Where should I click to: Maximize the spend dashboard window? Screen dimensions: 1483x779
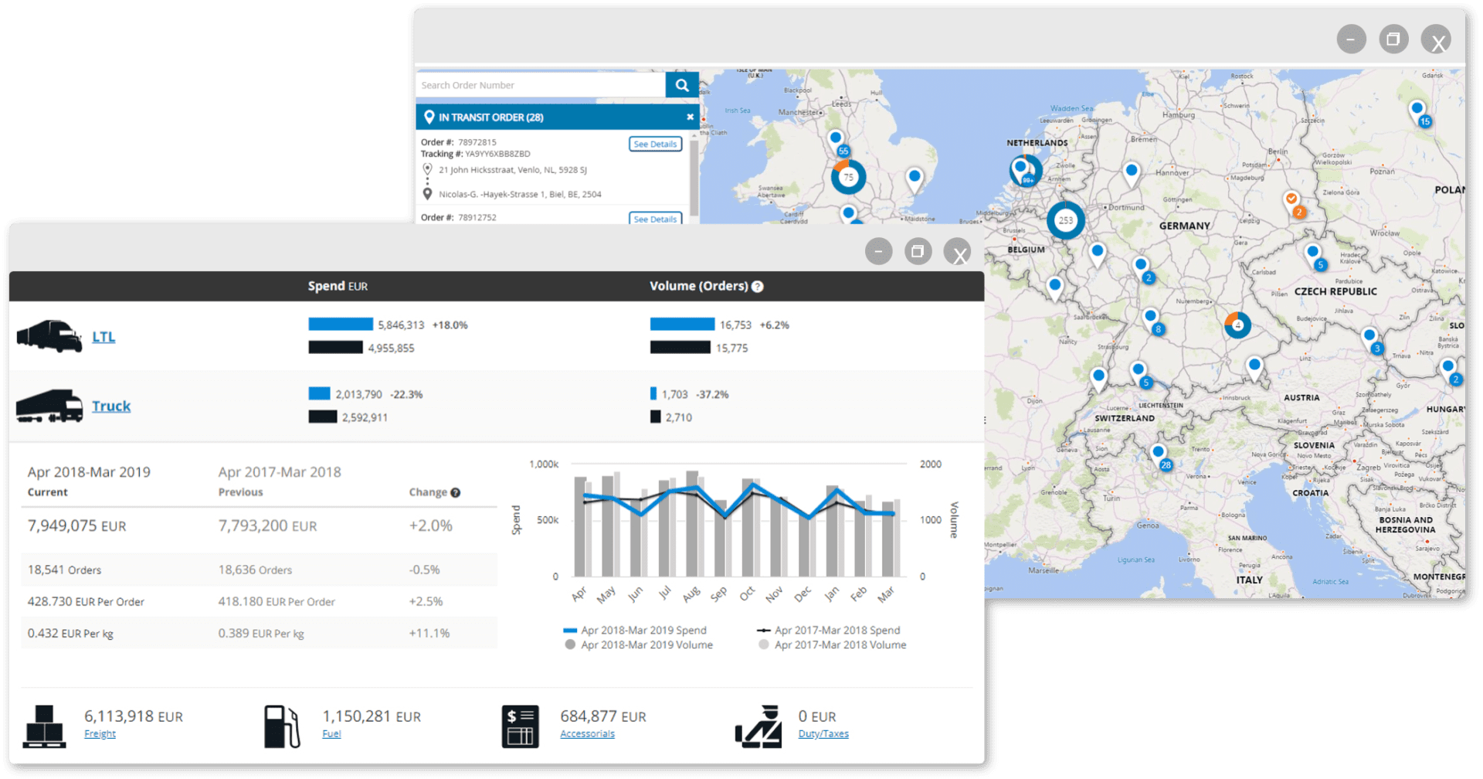918,252
